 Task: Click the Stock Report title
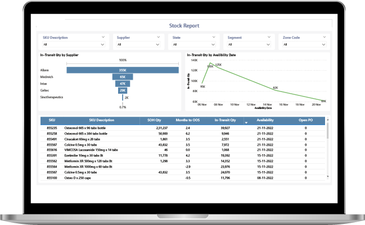[x=184, y=26]
